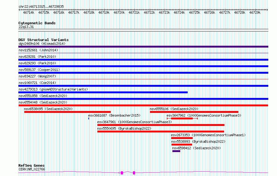This screenshot has width=277, height=176.
Task: Click the nsv6598412 (Sedlazeck2020) text label
Action: (196, 148)
